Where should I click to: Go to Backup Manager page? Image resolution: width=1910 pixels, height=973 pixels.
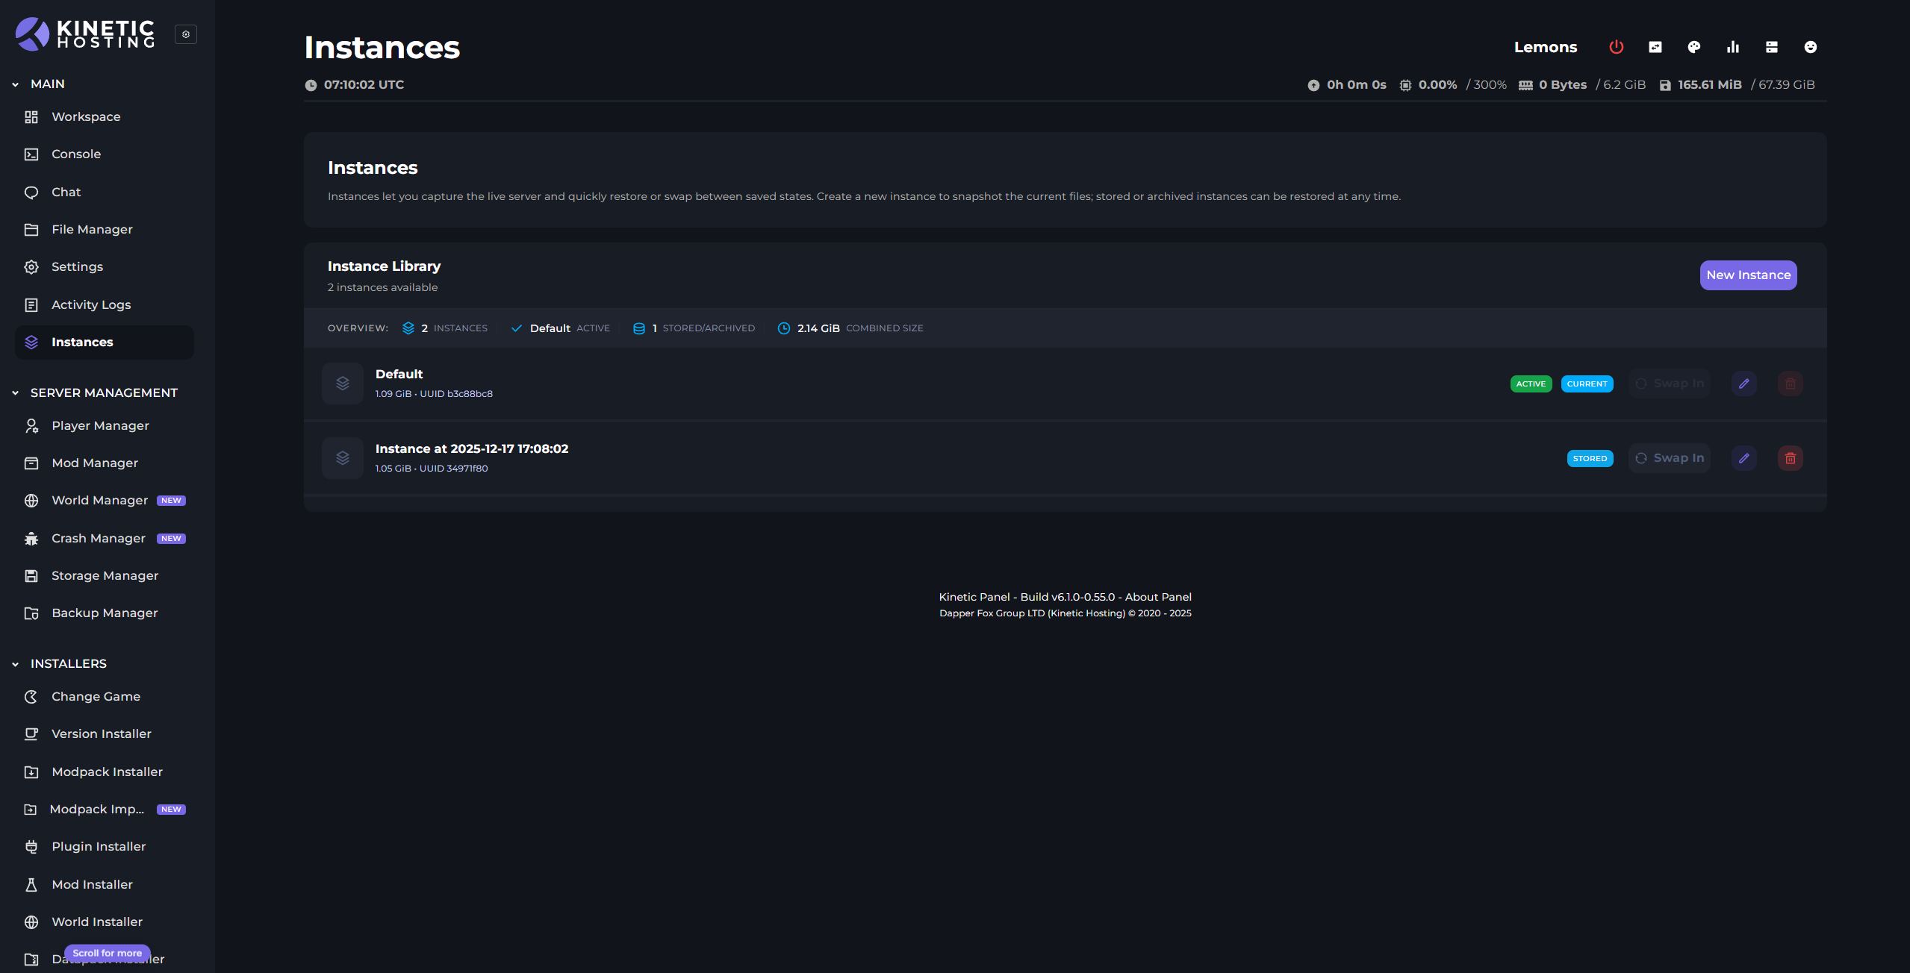[105, 613]
